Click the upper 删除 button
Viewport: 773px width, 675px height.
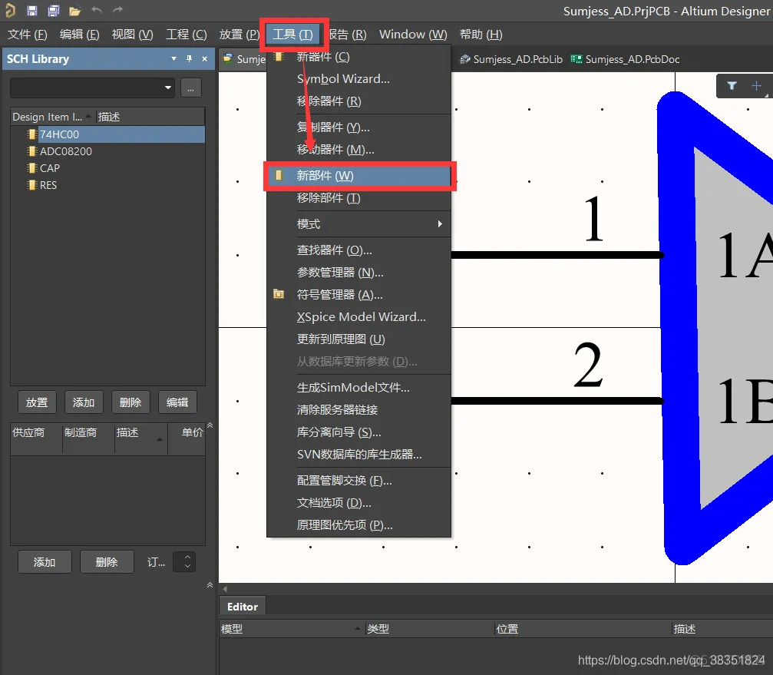(130, 402)
